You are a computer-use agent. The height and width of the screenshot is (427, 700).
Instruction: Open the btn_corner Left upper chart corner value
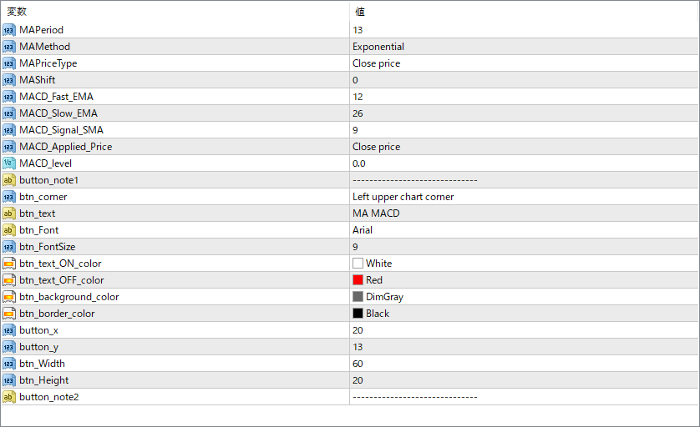click(524, 197)
